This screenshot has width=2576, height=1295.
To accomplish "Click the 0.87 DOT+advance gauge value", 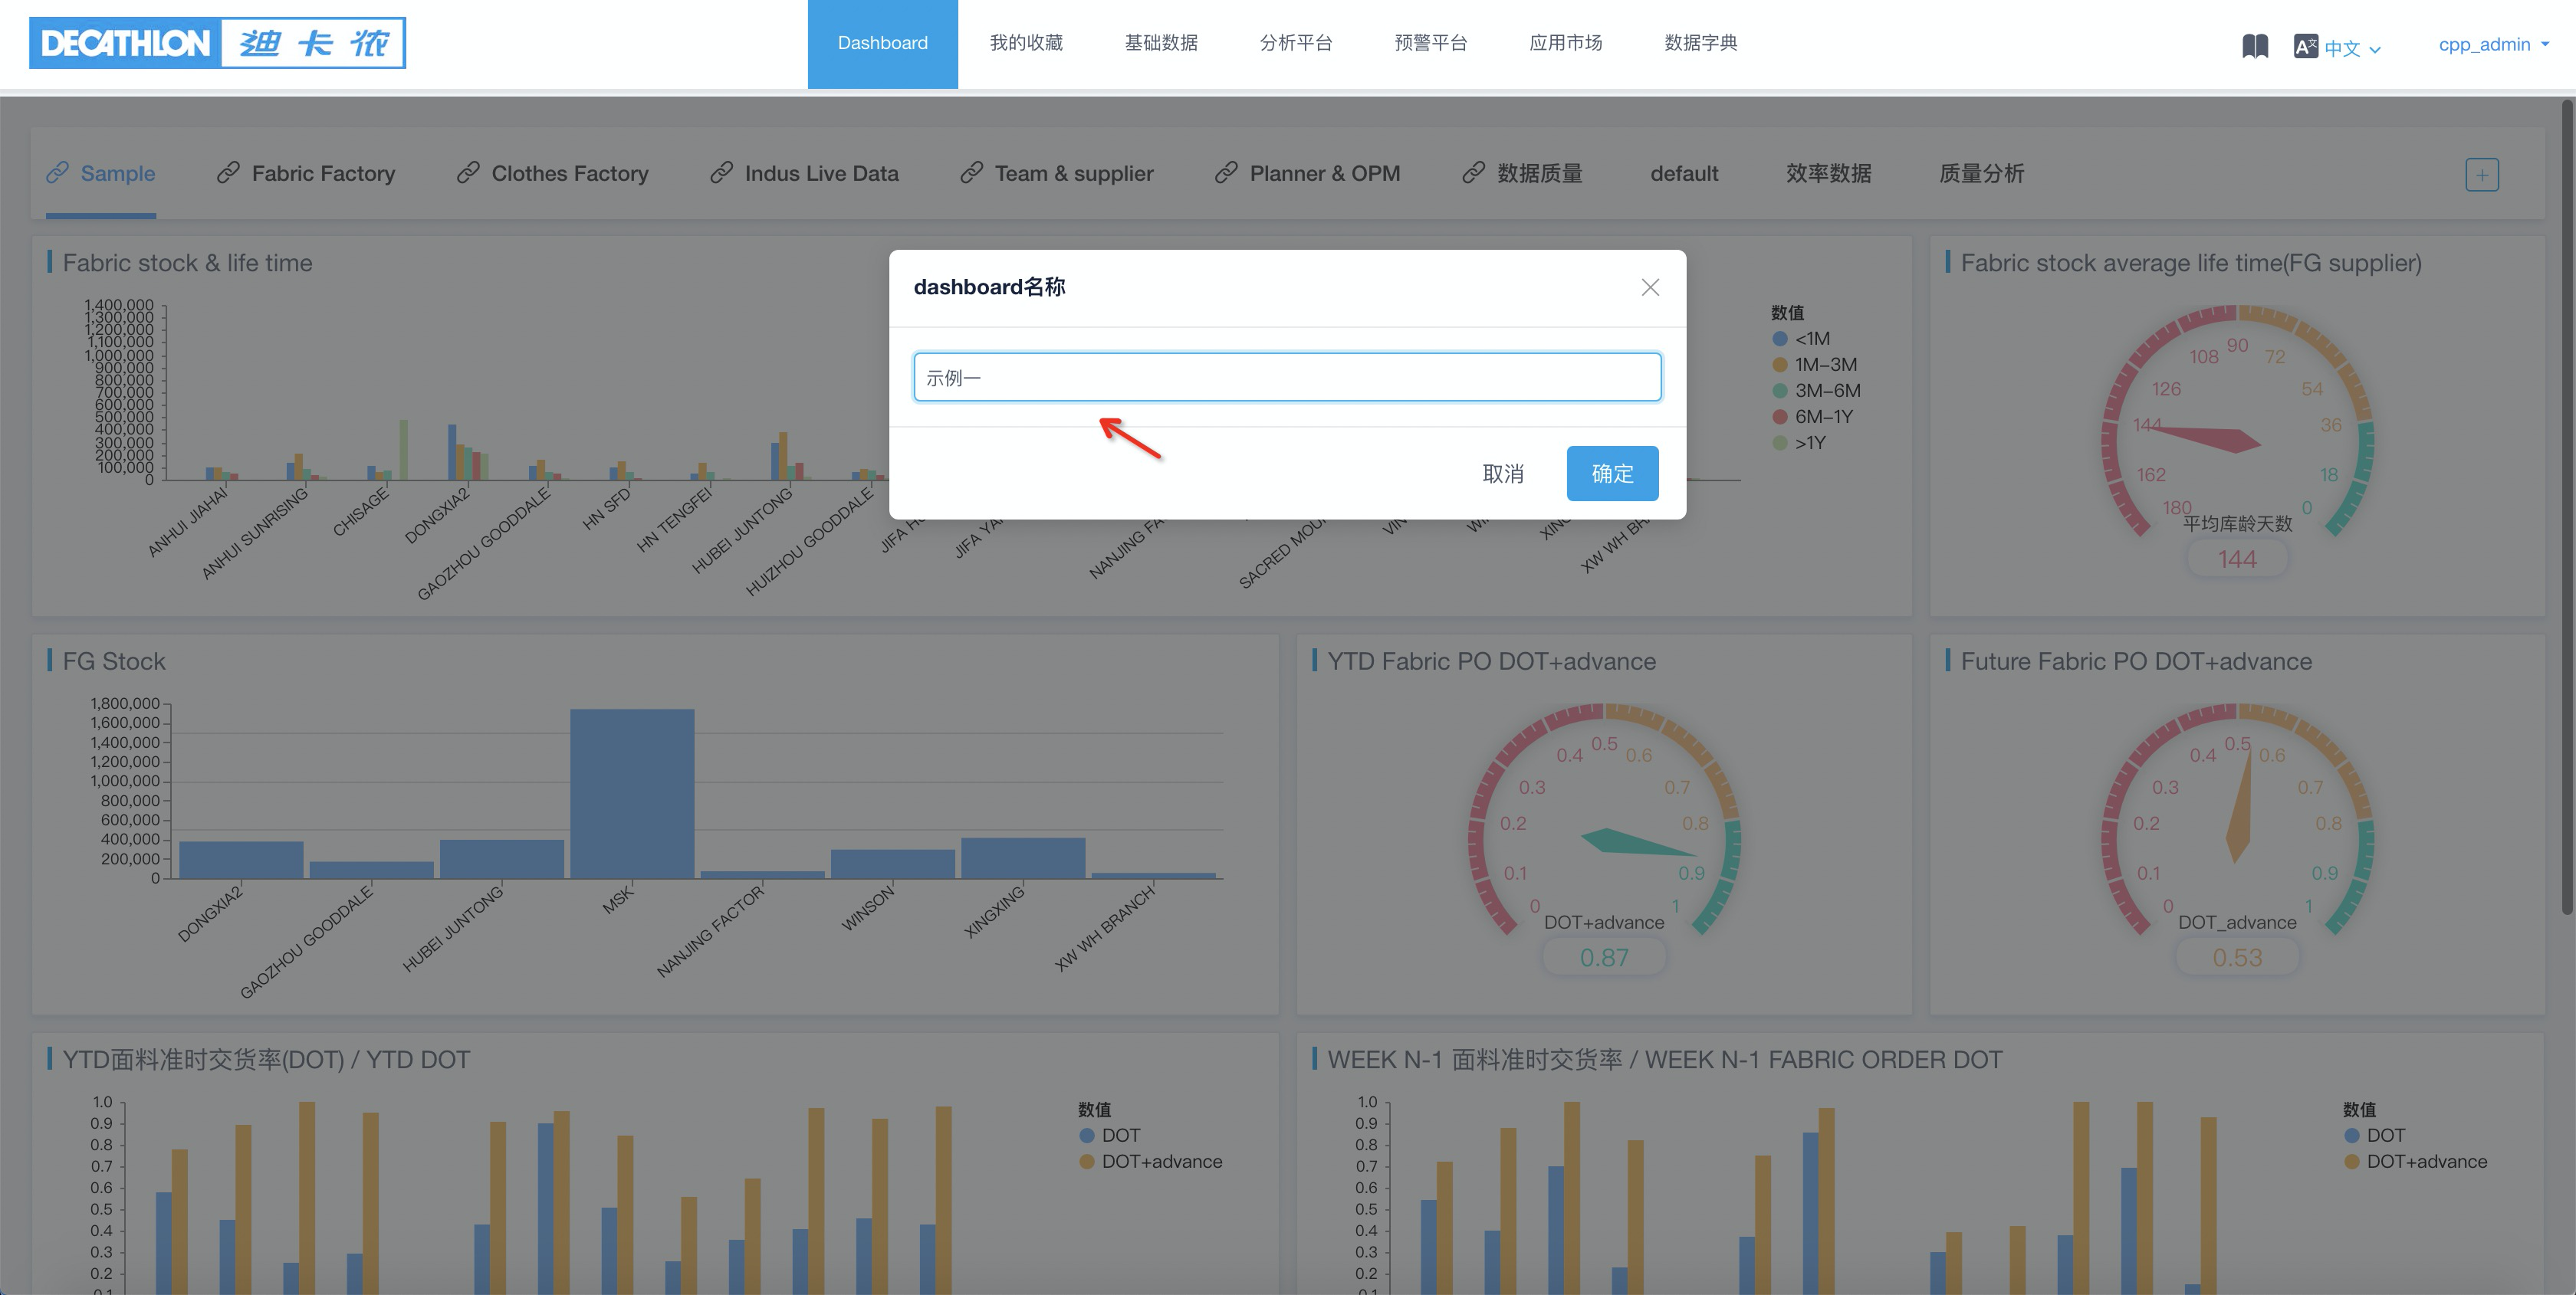I will (1604, 957).
